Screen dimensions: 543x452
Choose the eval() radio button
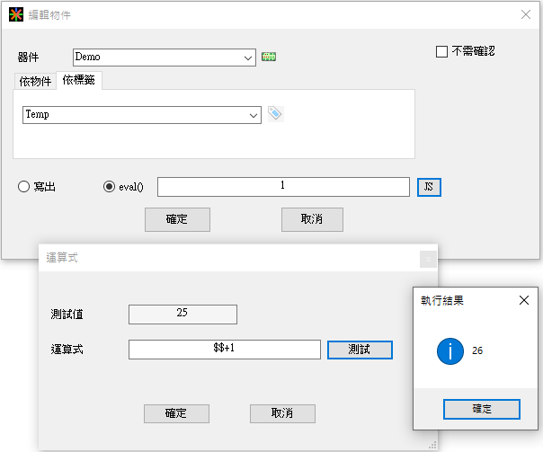coord(110,187)
